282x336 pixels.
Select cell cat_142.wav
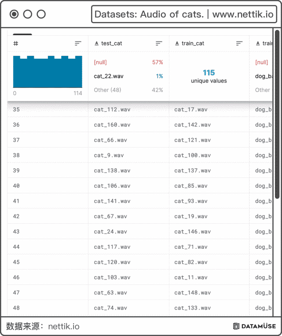(193, 125)
